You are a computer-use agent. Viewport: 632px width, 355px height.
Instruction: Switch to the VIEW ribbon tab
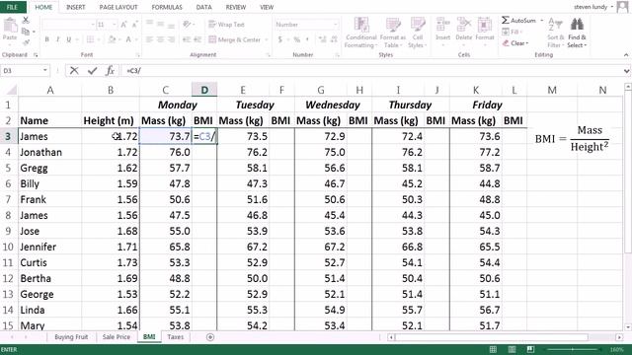coord(267,7)
